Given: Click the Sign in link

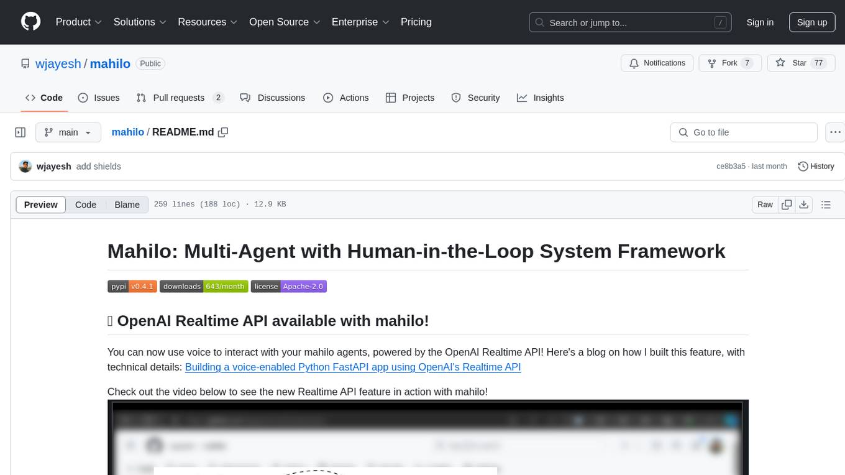Looking at the screenshot, I should (760, 22).
